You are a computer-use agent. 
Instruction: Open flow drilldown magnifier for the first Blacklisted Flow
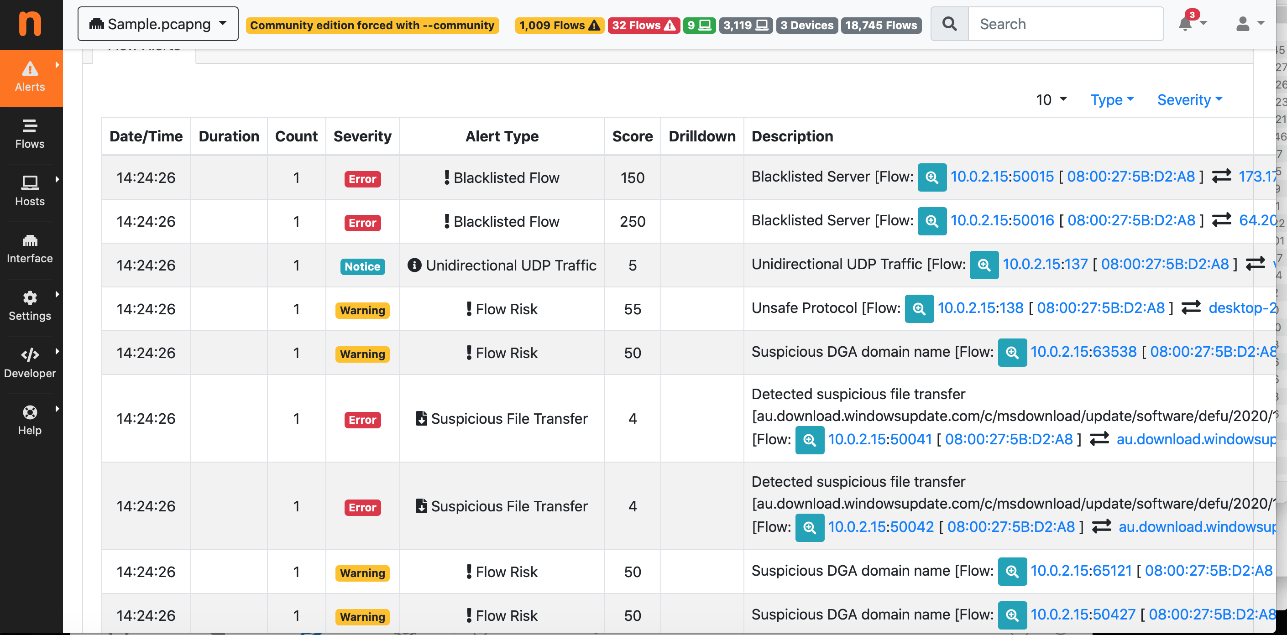(932, 177)
